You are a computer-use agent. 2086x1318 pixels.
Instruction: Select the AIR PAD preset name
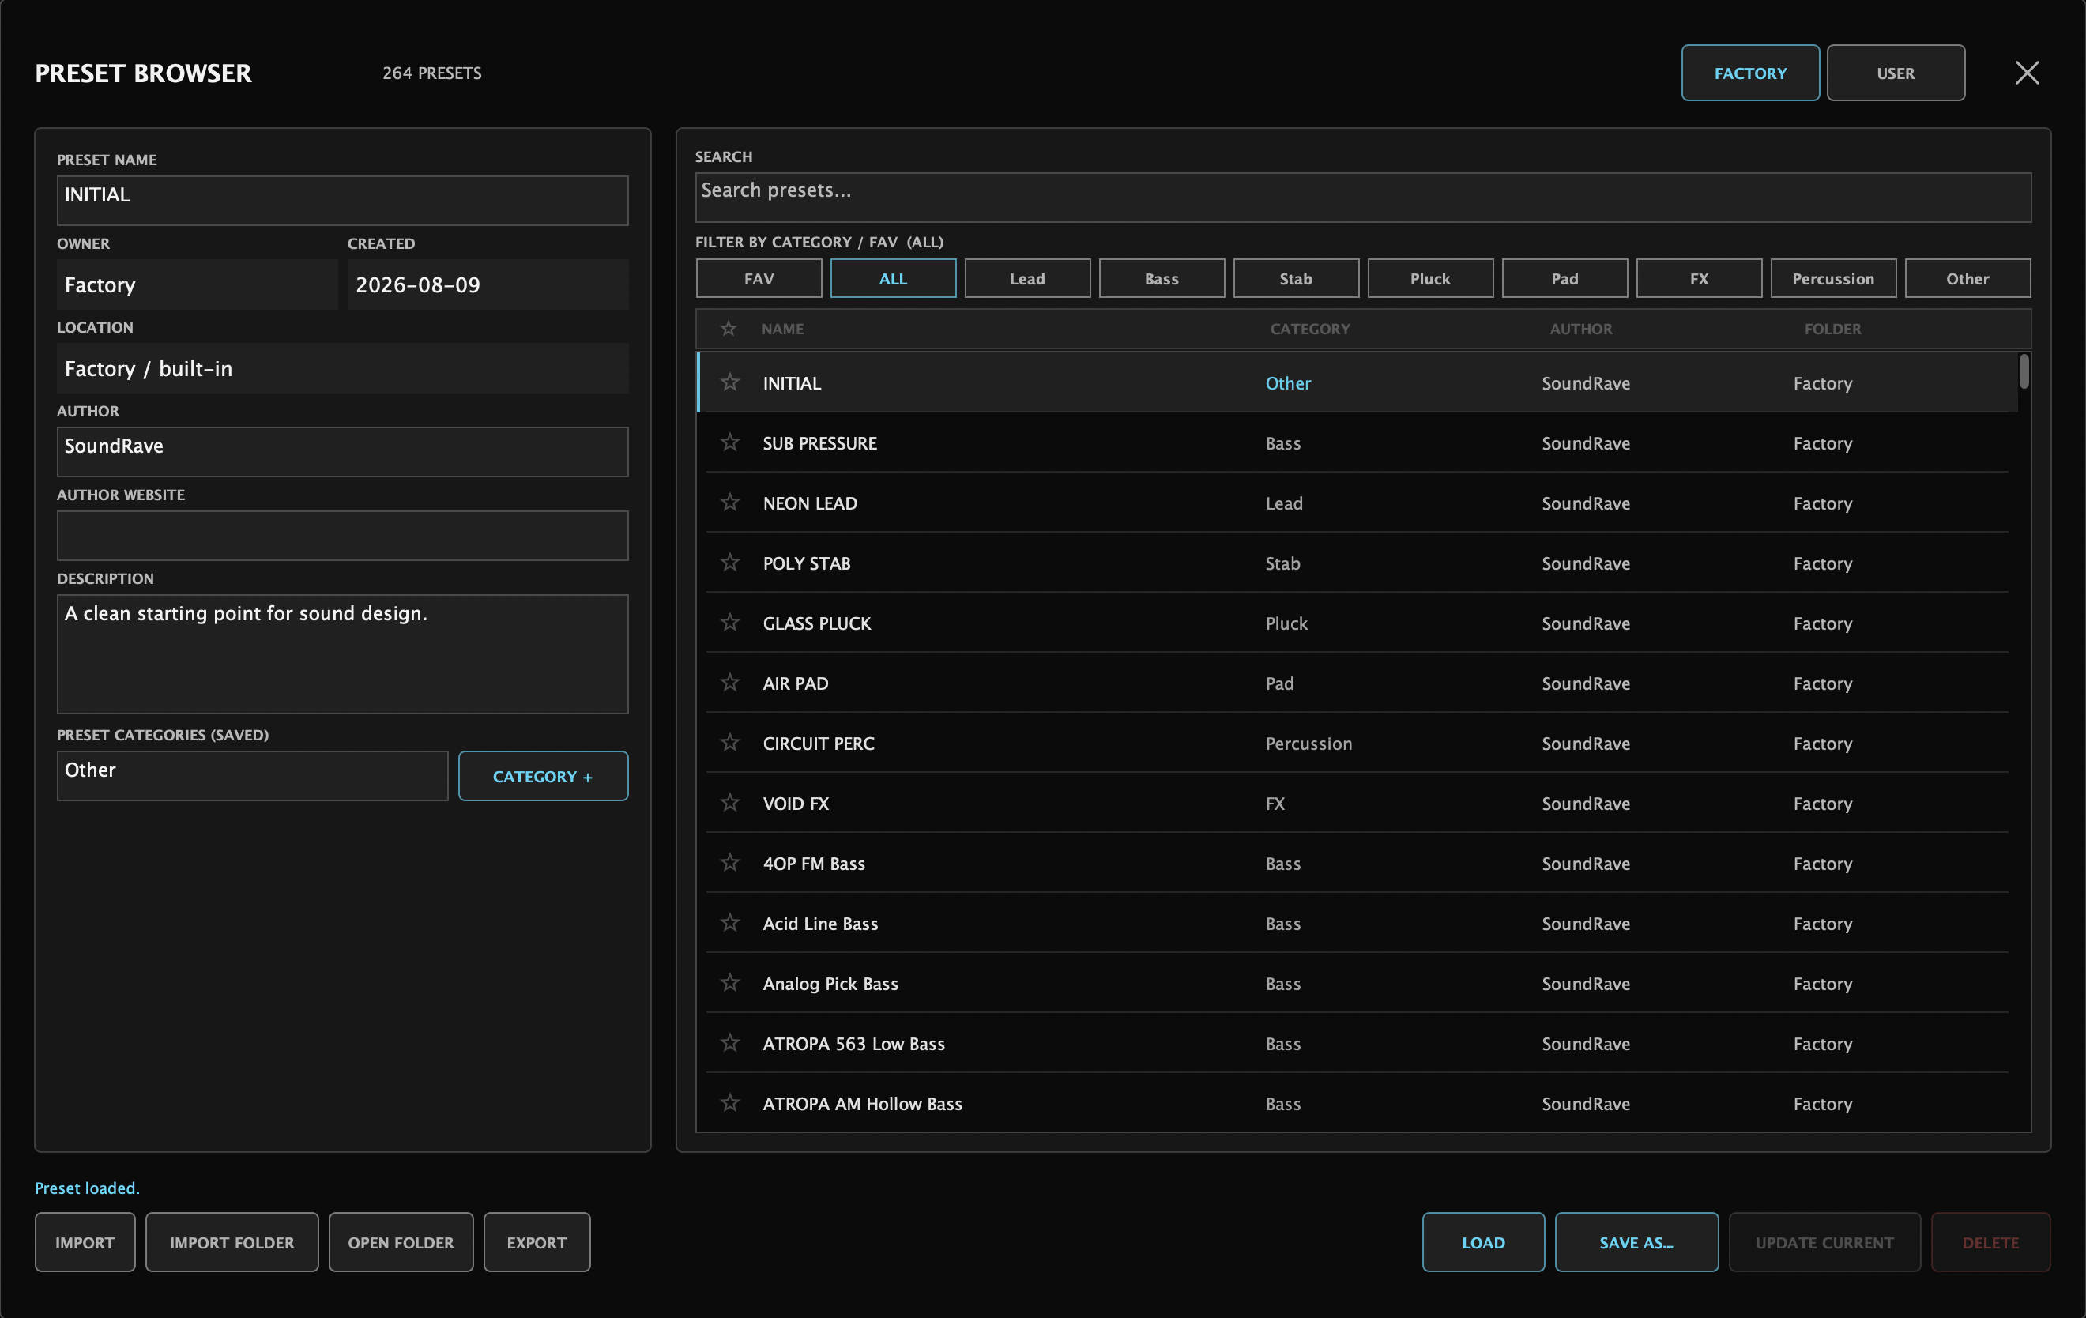795,683
